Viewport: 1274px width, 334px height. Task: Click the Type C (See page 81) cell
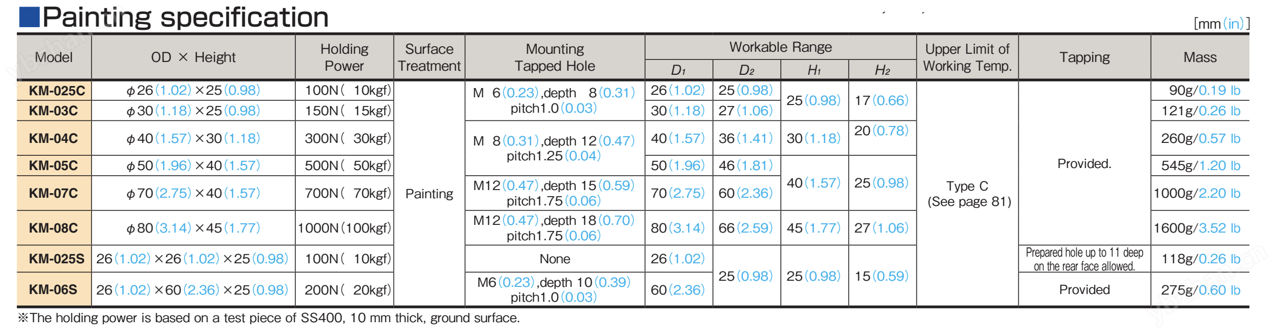click(968, 194)
